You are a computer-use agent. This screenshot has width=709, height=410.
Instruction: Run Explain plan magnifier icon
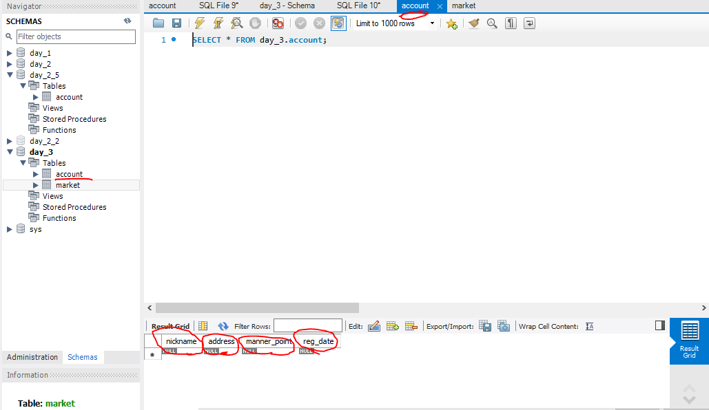coord(236,23)
